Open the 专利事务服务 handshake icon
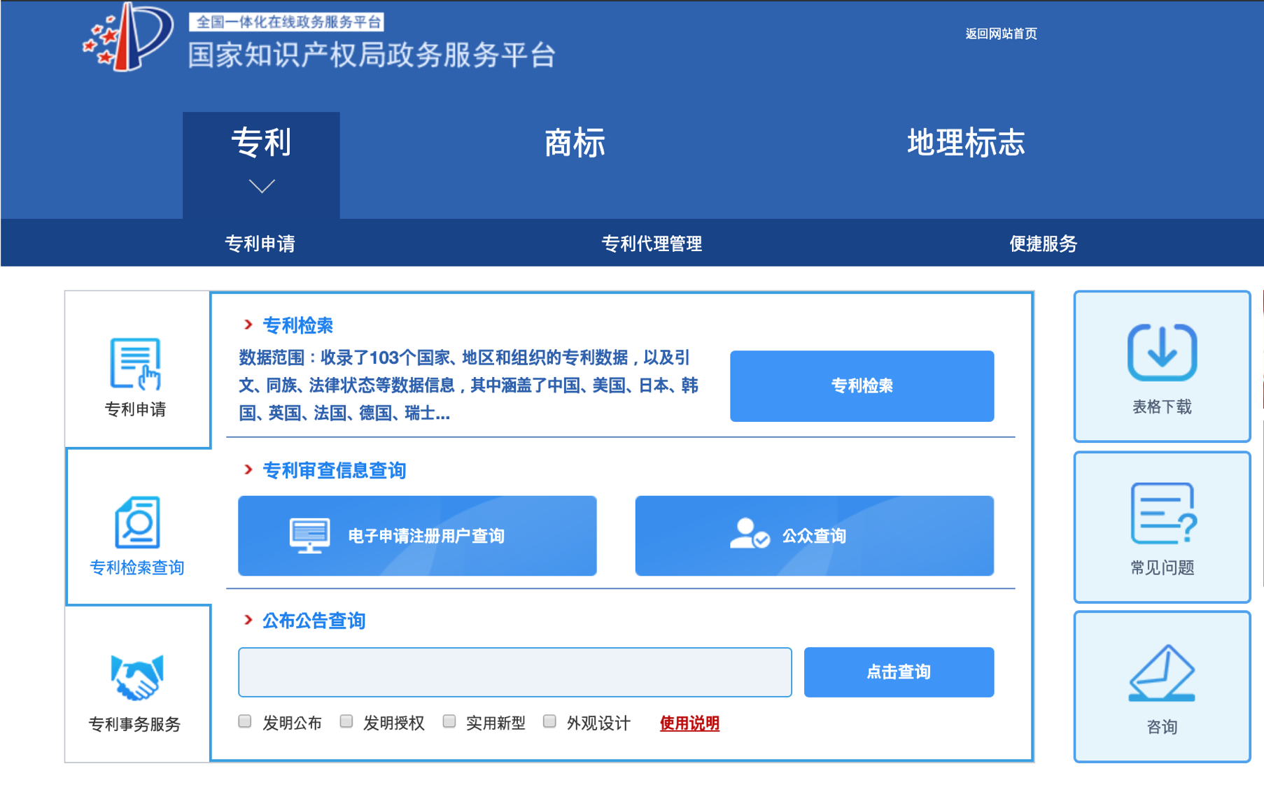Viewport: 1264px width, 787px height. pos(136,677)
